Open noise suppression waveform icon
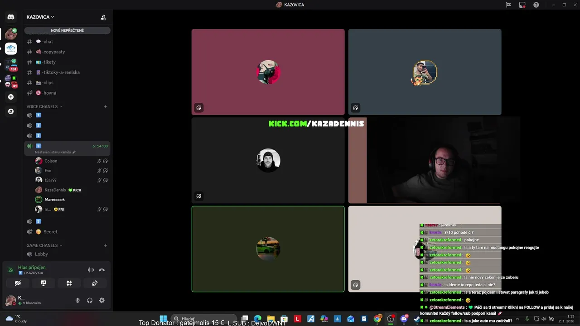Image resolution: width=580 pixels, height=326 pixels. click(91, 270)
